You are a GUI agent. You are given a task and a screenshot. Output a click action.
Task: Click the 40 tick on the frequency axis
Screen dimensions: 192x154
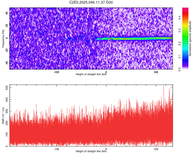[7, 13]
